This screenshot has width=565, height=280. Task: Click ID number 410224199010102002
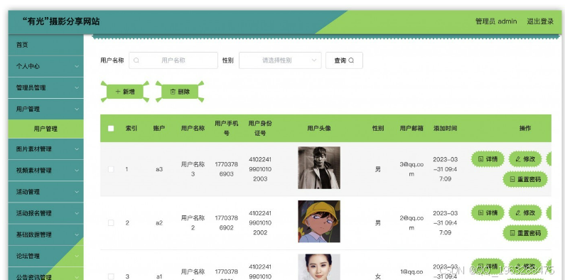260,222
